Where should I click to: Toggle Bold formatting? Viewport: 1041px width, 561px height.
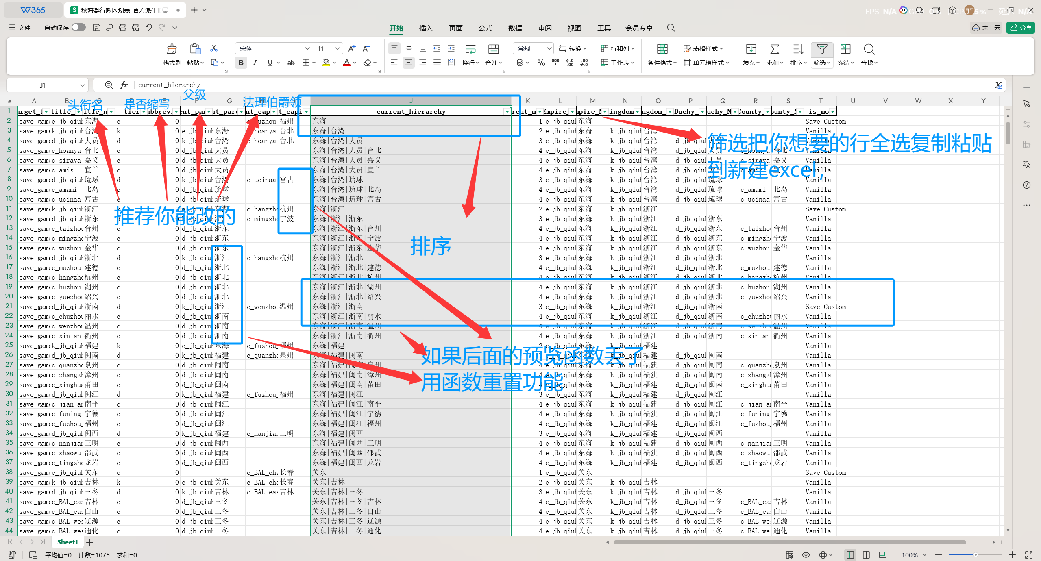[241, 63]
